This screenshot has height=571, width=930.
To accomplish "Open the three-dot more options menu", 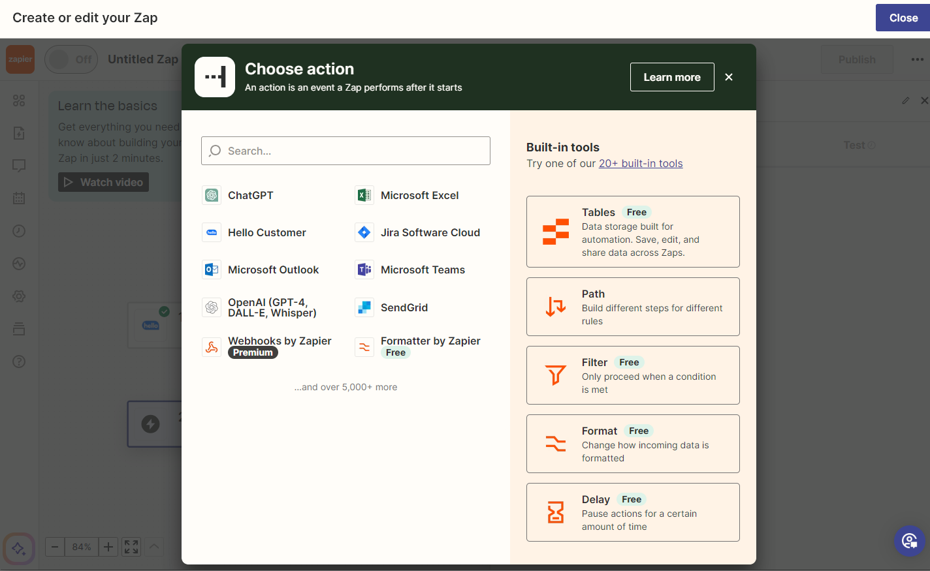I will click(x=918, y=59).
